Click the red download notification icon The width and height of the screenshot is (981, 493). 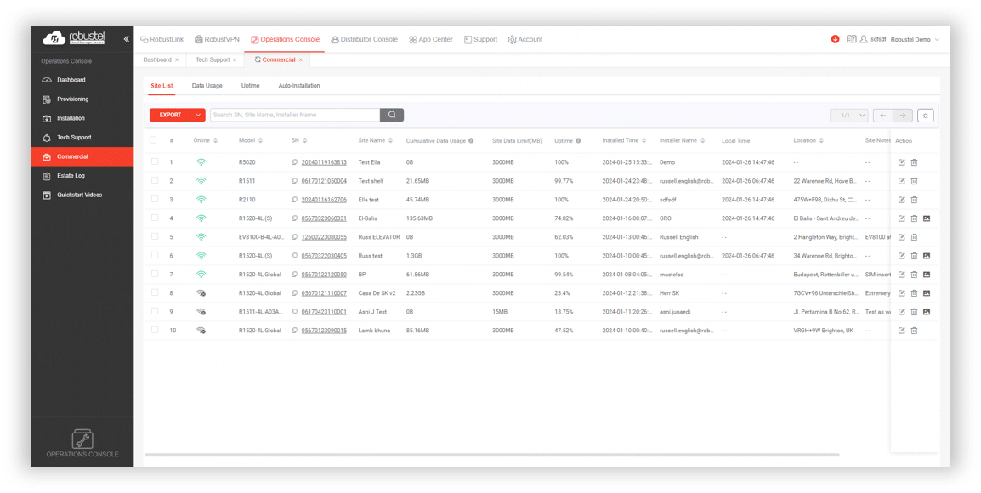(836, 39)
